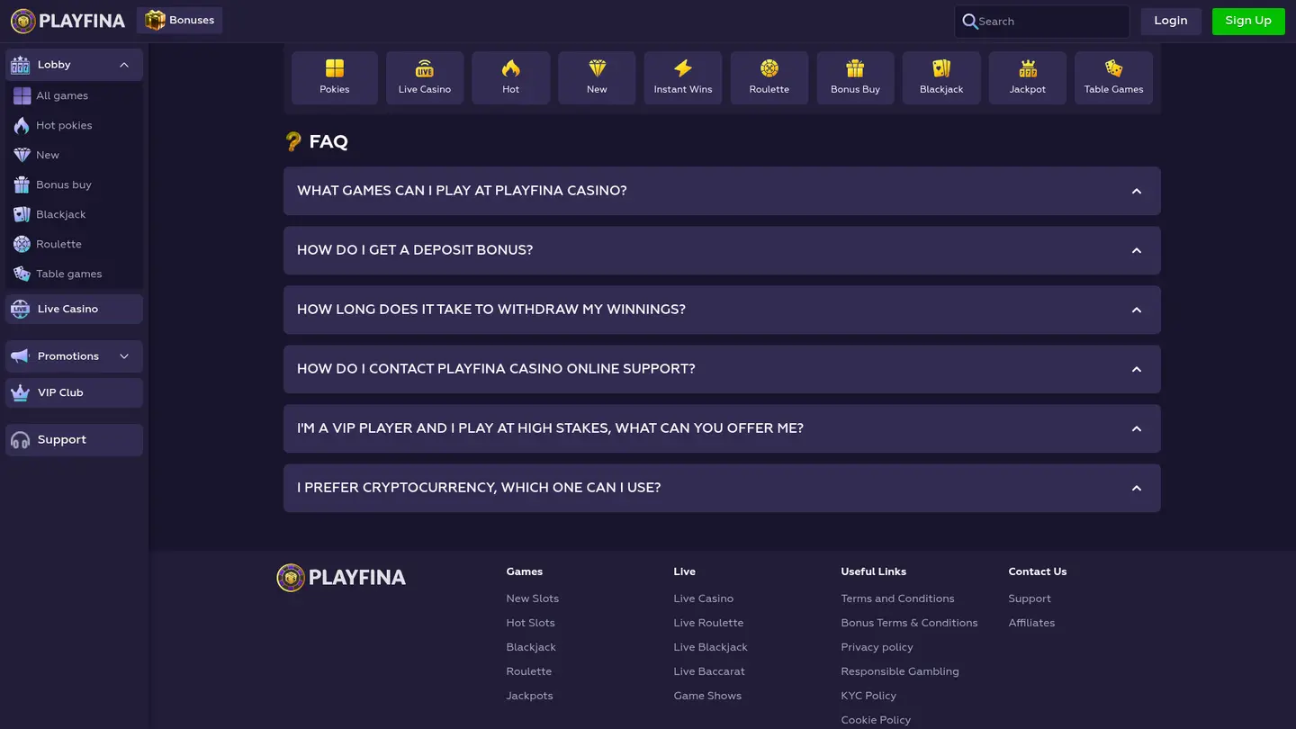This screenshot has height=729, width=1296.
Task: Open the VIP Club sidebar item
Action: pos(74,392)
